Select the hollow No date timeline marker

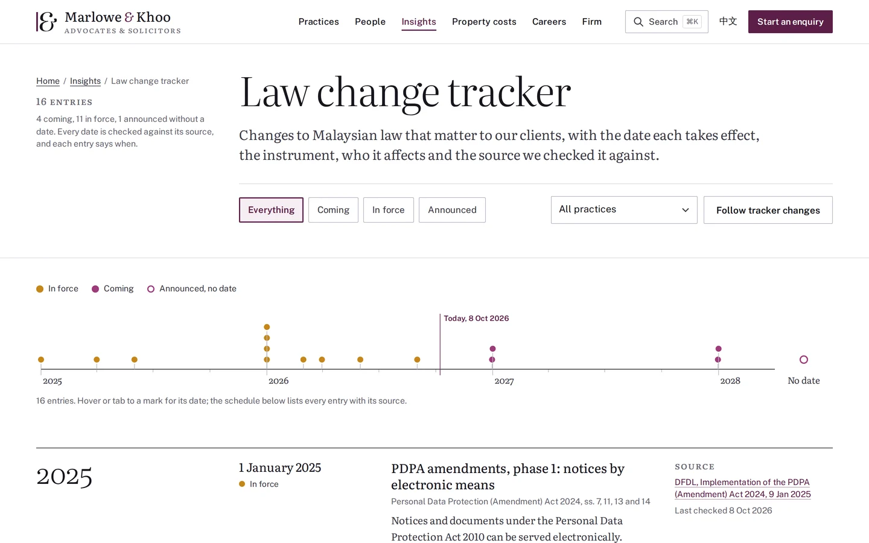click(x=804, y=360)
